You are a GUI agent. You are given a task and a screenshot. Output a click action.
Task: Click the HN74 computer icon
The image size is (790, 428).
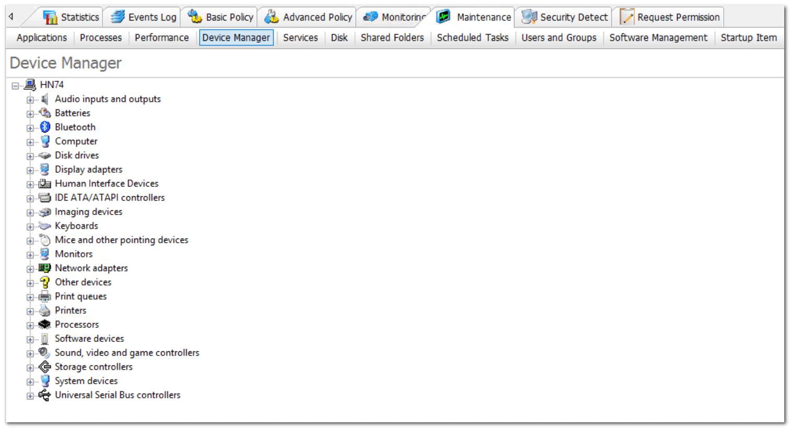pyautogui.click(x=30, y=85)
